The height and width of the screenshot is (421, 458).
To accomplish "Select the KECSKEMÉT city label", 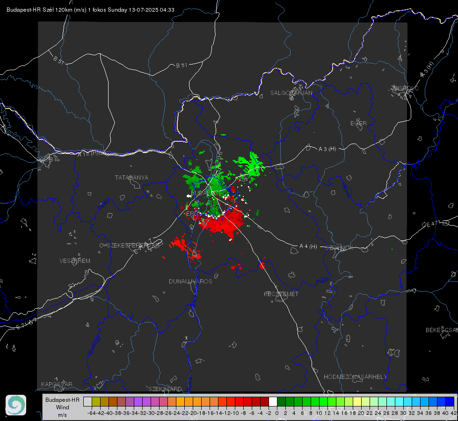I will pos(281,294).
